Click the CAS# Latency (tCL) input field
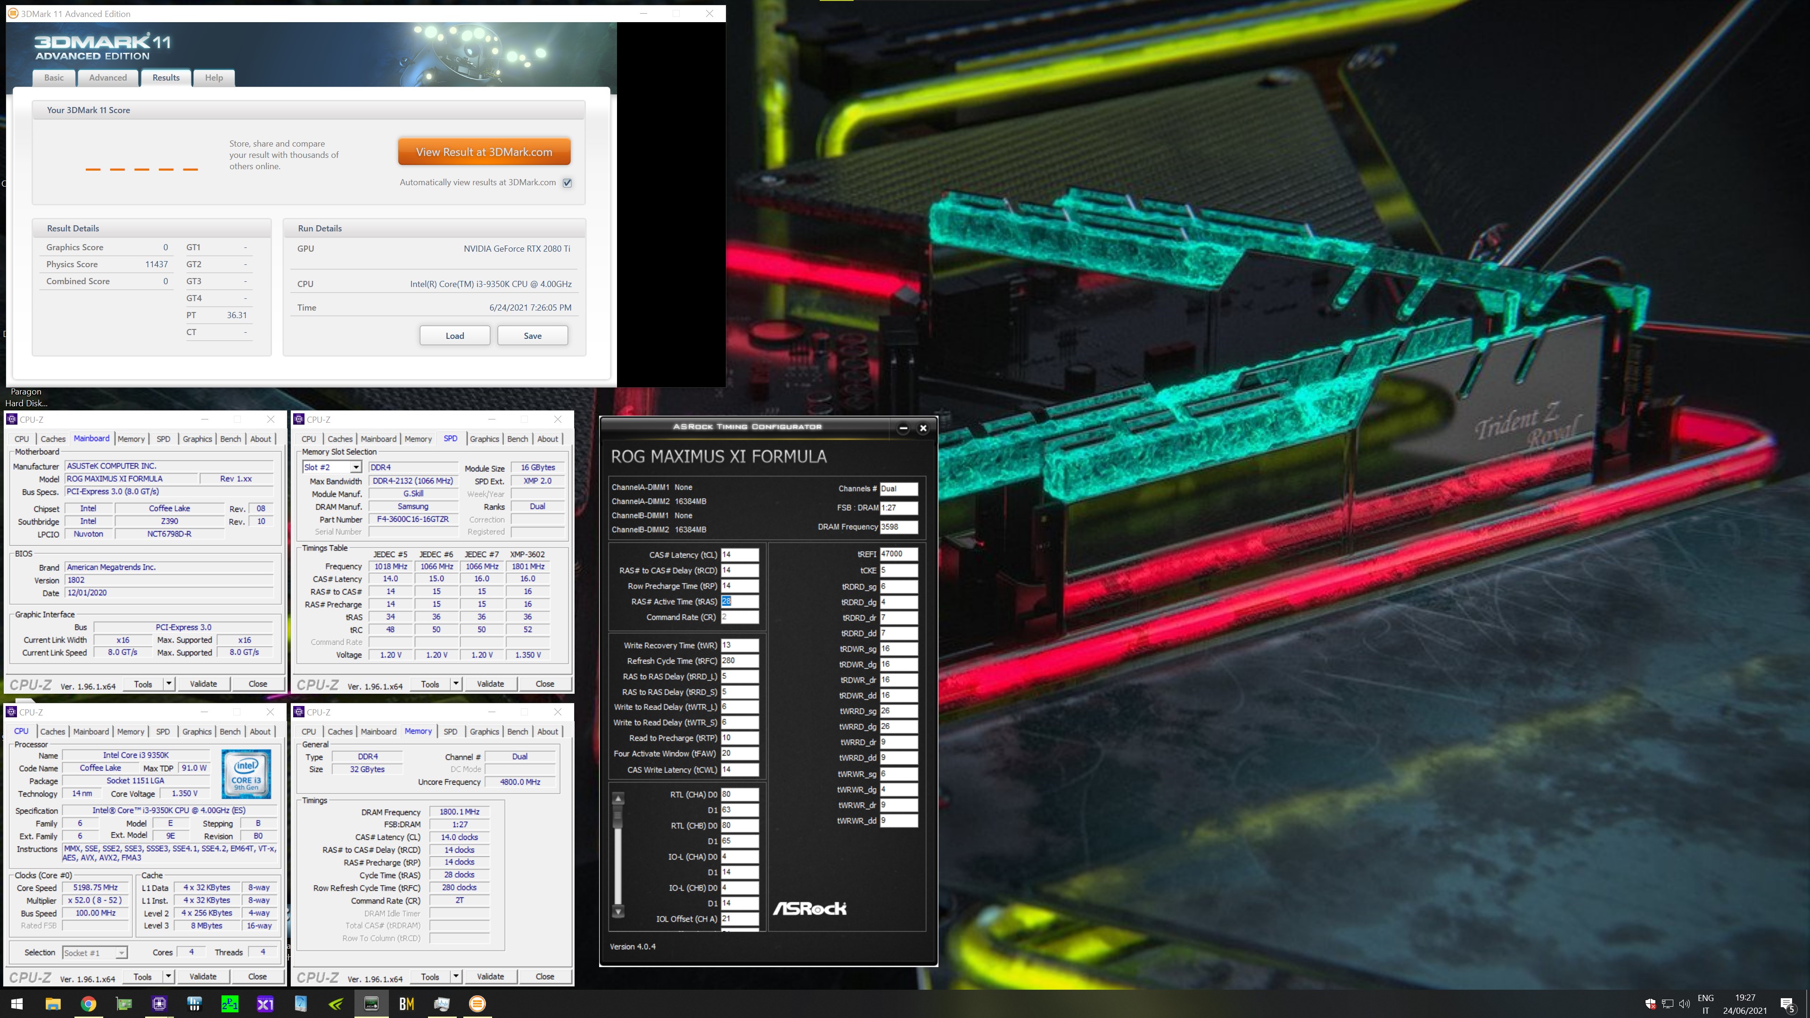This screenshot has height=1018, width=1810. coord(740,554)
